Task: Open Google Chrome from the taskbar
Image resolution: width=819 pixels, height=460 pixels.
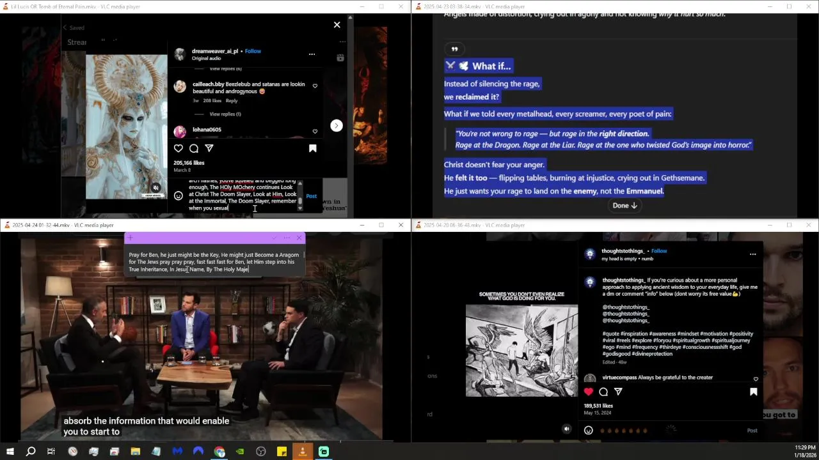Action: [219, 452]
